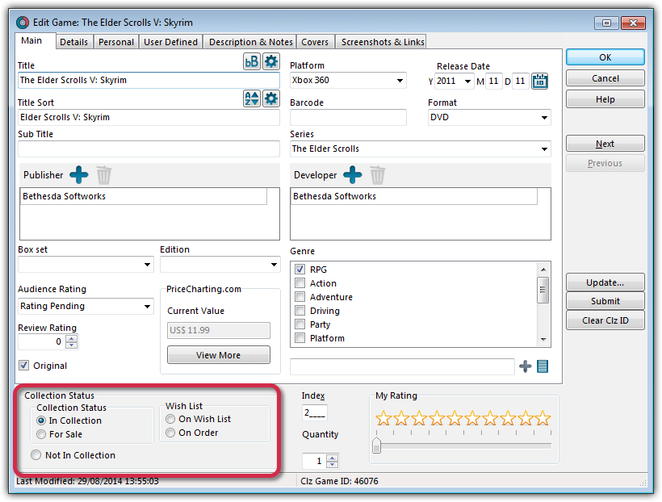Select the On Order option
Screen dimensions: 662x502
pyautogui.click(x=170, y=433)
